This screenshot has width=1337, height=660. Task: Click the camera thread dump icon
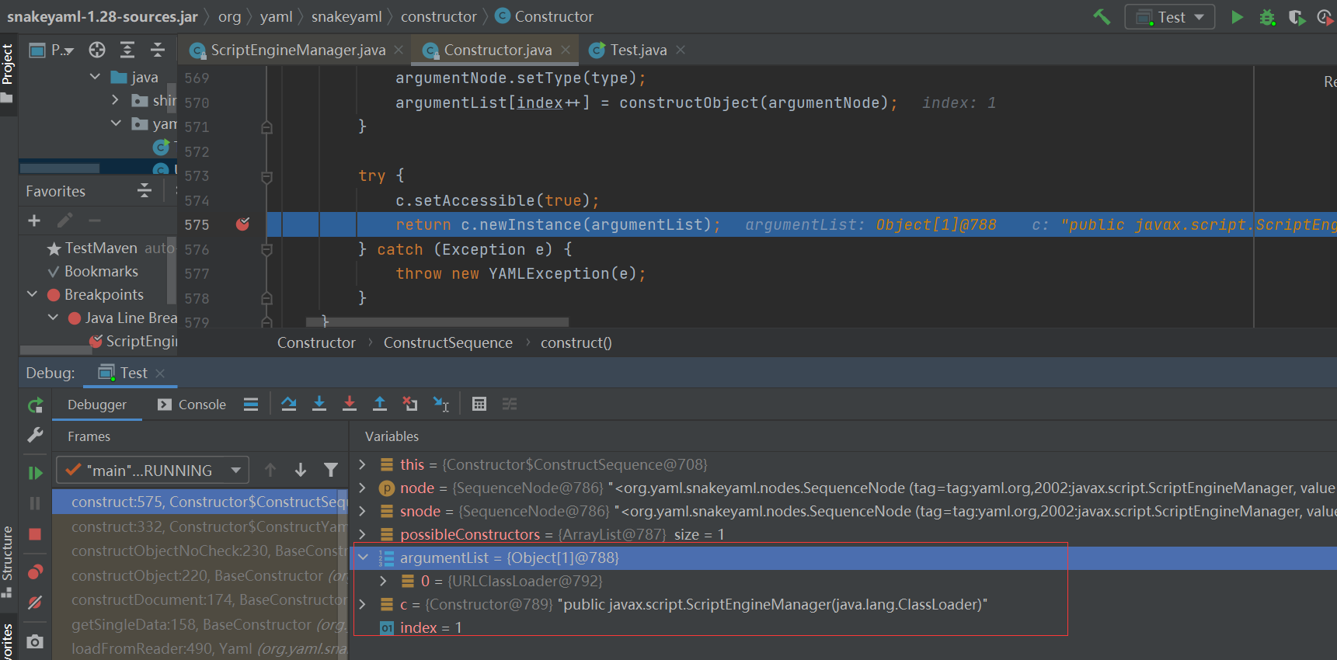click(x=35, y=641)
